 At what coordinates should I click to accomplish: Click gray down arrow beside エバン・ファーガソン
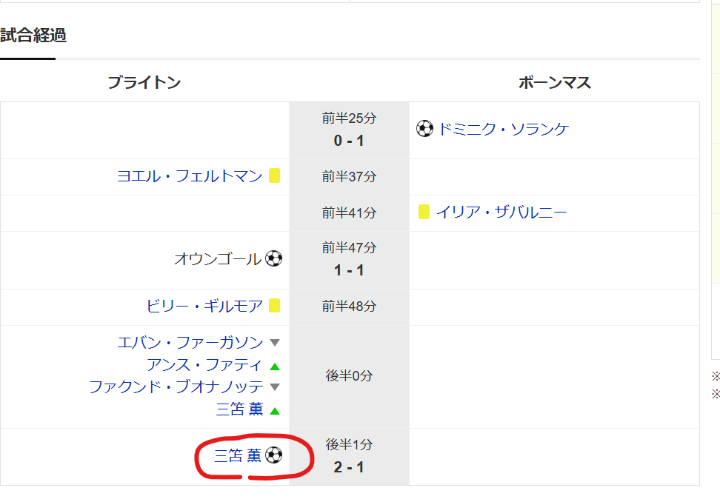coord(275,342)
